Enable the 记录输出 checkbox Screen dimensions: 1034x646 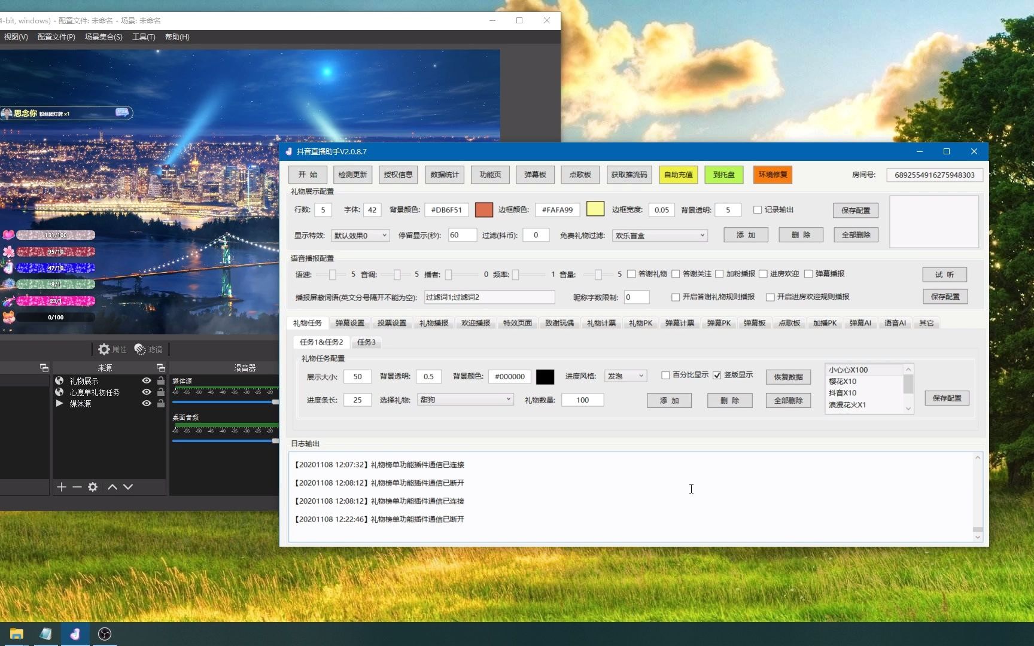coord(758,209)
